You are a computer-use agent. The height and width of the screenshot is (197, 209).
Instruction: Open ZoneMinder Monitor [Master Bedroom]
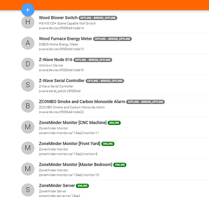point(76,165)
